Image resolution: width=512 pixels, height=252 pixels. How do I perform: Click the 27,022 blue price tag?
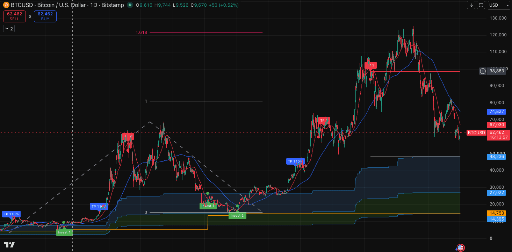(x=496, y=193)
